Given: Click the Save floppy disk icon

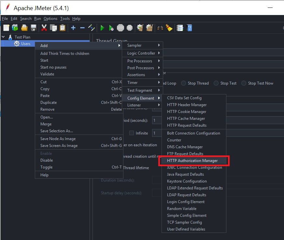Looking at the screenshot, I should 34,28.
